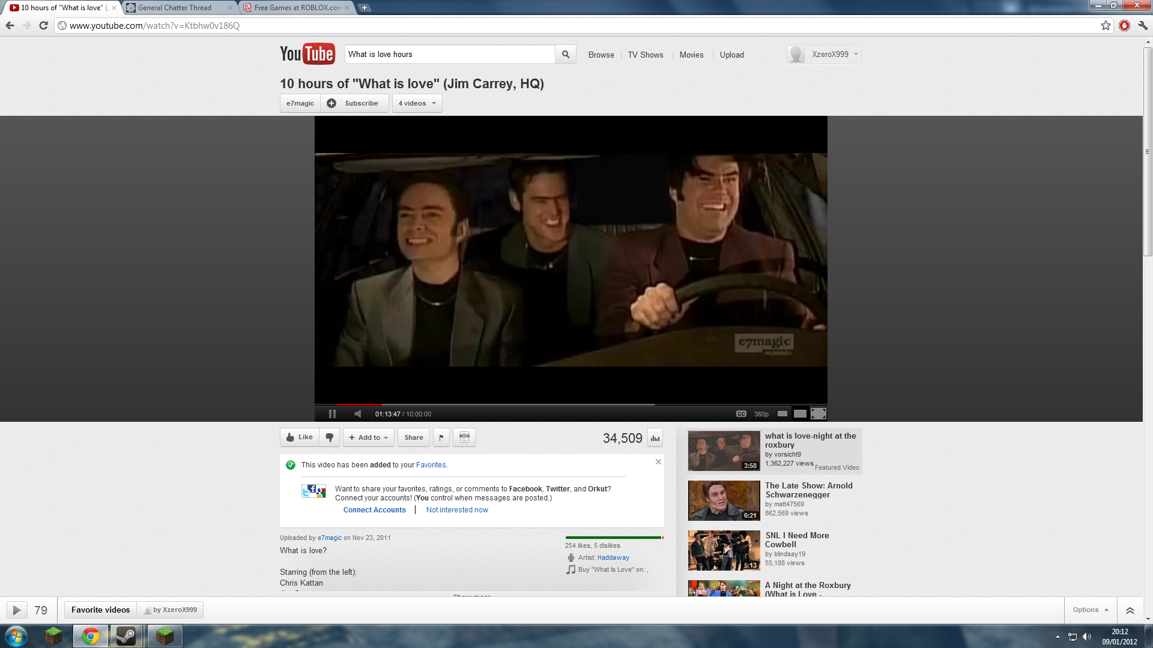Open interactive transcript icon
The width and height of the screenshot is (1153, 648).
point(464,437)
